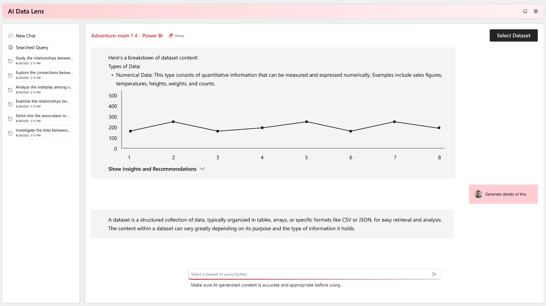Click the user avatar in chat bubble
Viewport: 546px width, 306px height.
pyautogui.click(x=479, y=194)
